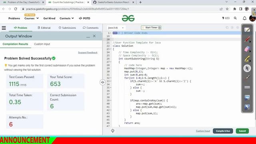The width and height of the screenshot is (256, 144).
Task: Toggle the browser side panel icon
Action: 241,9
